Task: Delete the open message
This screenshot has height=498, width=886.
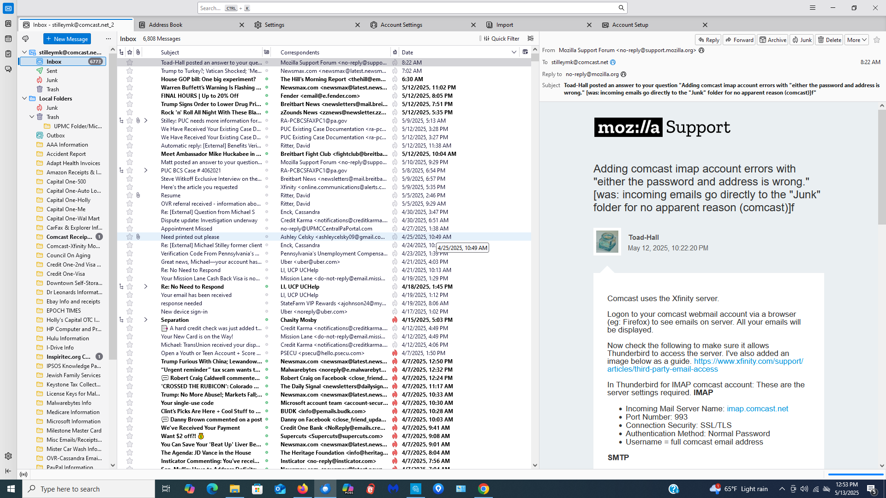Action: (x=829, y=40)
